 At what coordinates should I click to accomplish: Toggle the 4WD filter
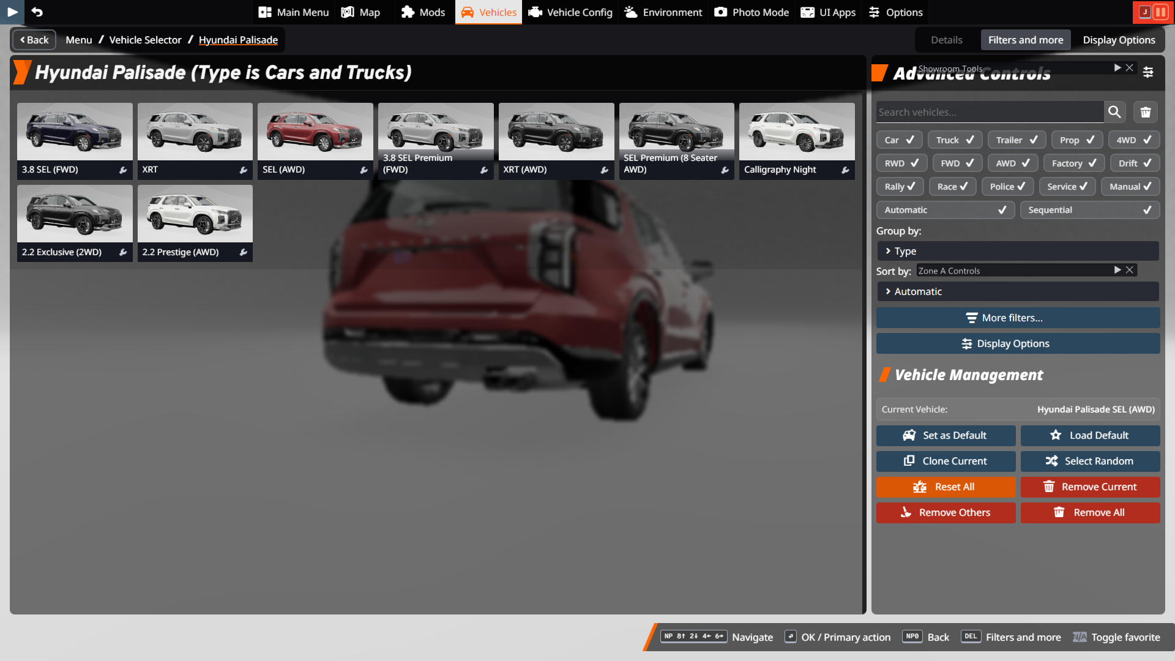point(1134,140)
